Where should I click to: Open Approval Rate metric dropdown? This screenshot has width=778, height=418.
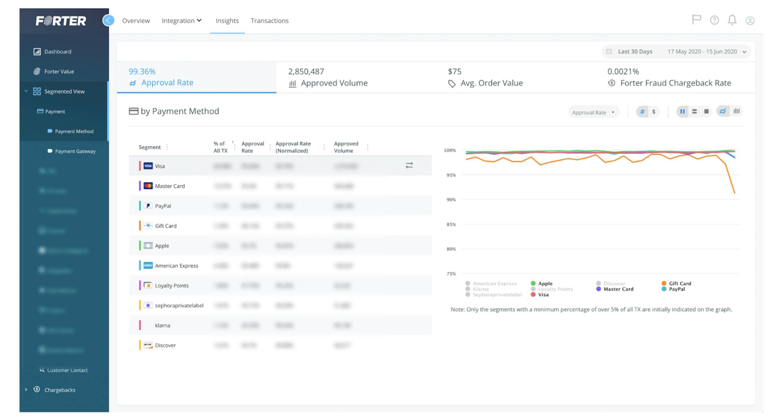pyautogui.click(x=593, y=112)
